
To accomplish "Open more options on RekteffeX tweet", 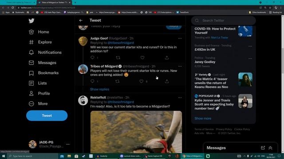I will 180,98.
